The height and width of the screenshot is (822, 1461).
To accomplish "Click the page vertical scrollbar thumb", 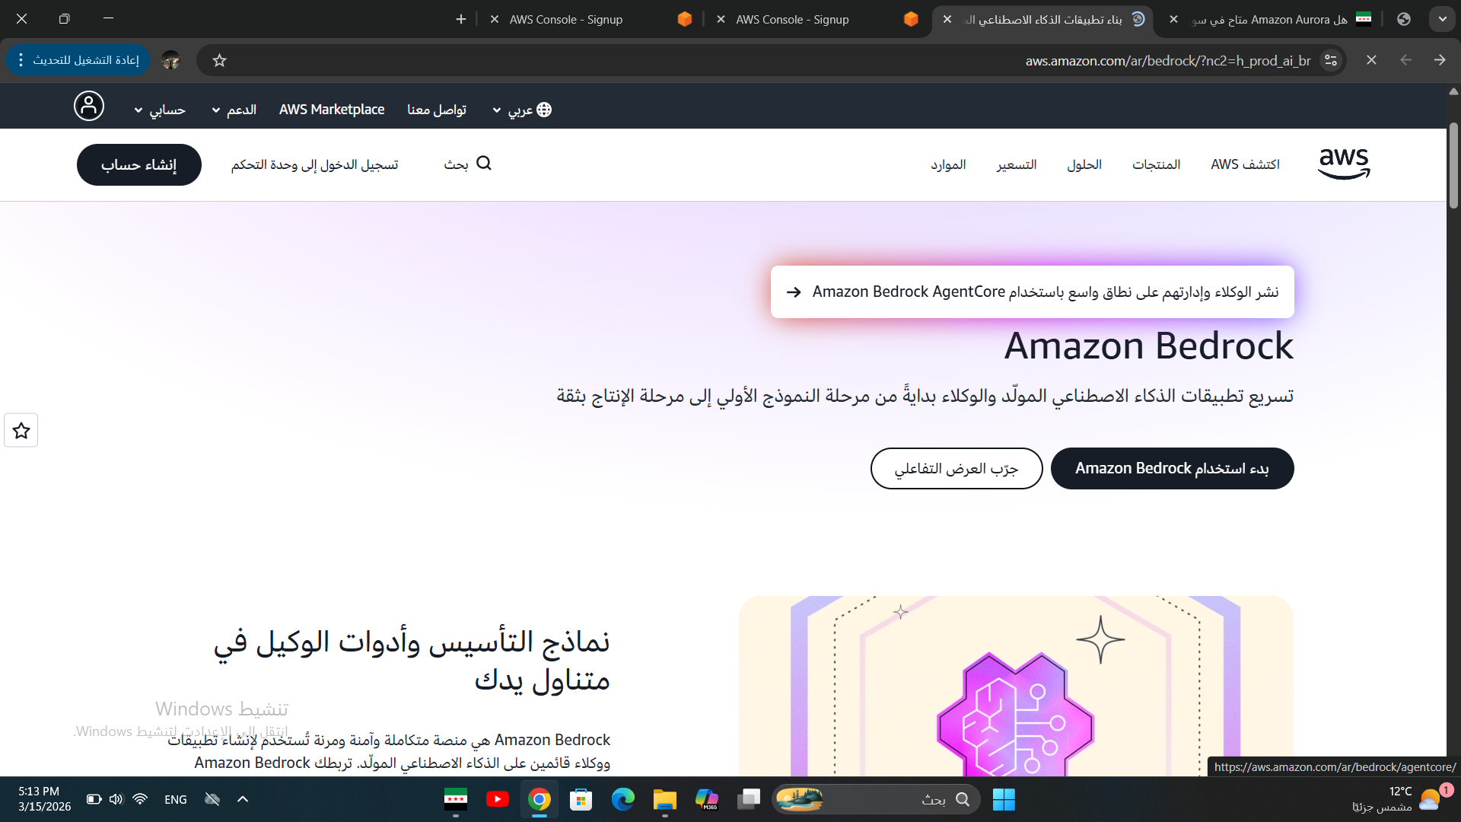I will tap(1453, 165).
